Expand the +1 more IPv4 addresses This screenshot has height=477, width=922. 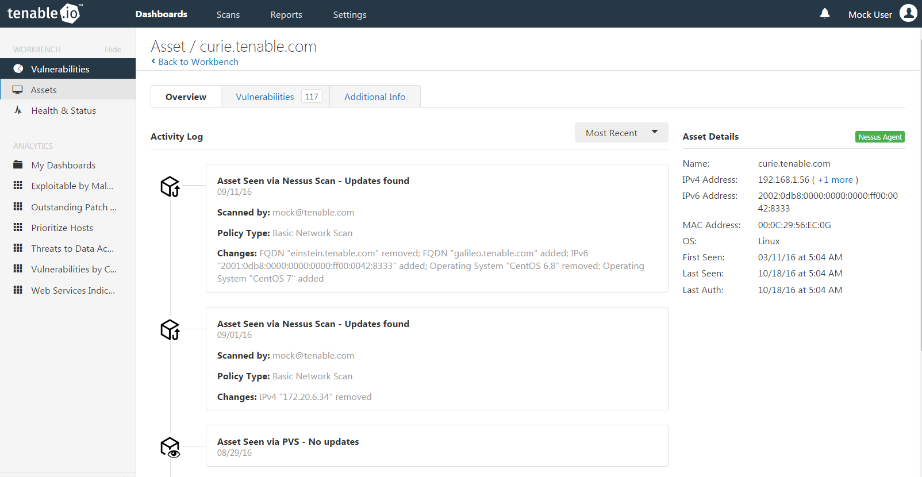click(x=835, y=180)
